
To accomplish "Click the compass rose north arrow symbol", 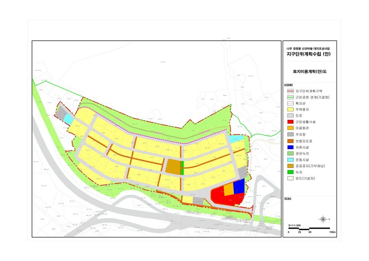I will coord(323,219).
